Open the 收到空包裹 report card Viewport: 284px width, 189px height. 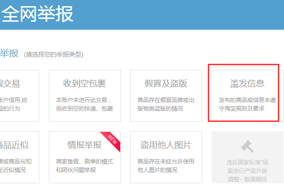pos(85,96)
